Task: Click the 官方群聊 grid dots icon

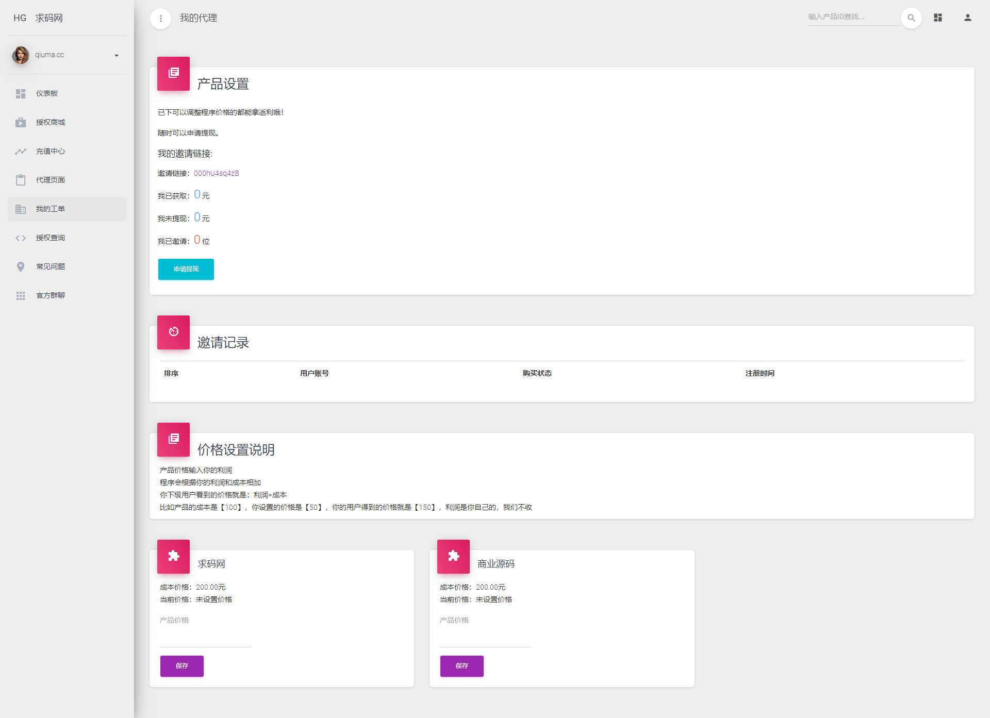Action: tap(21, 295)
